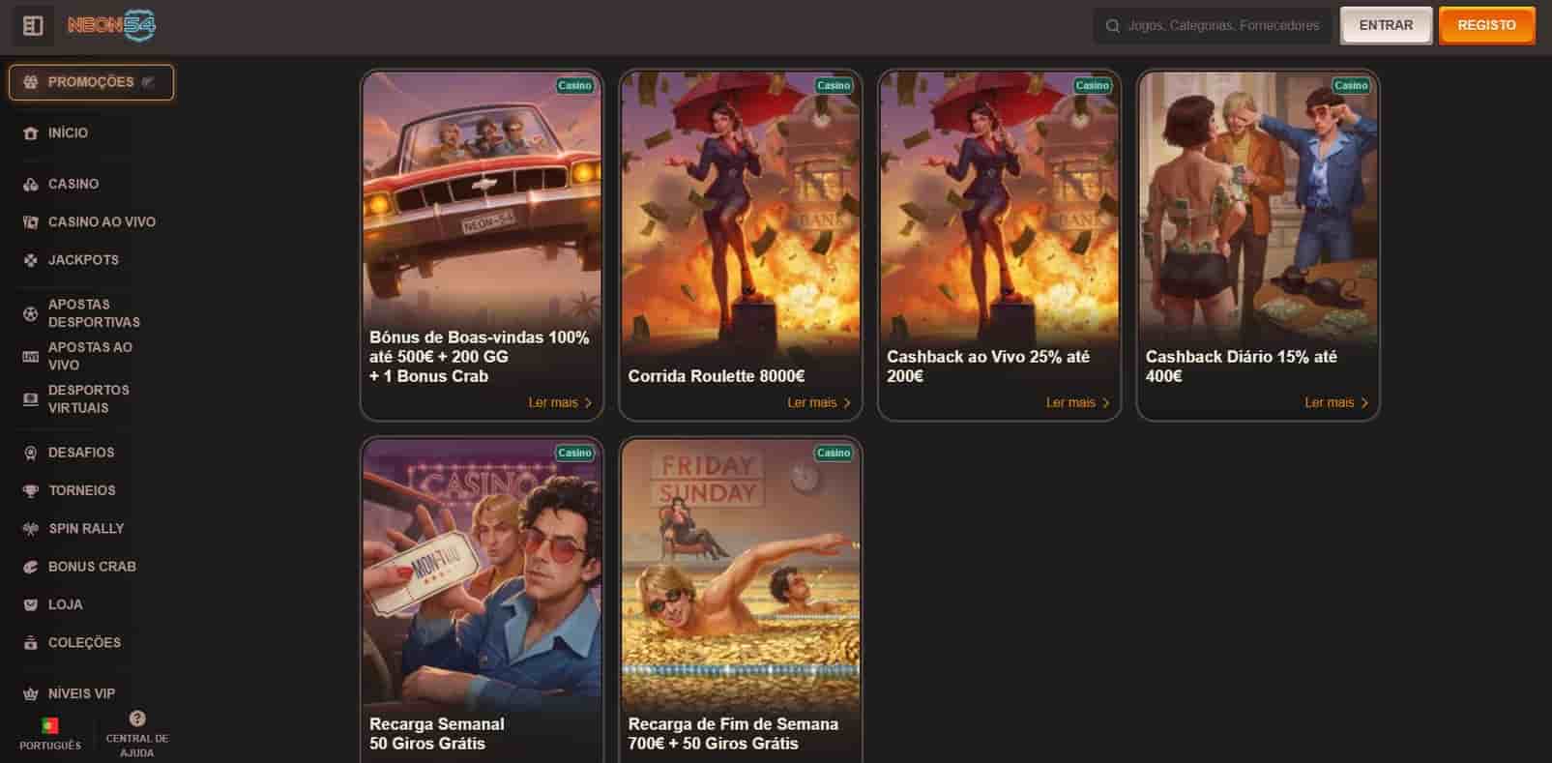
Task: Toggle the sidebar collapse icon
Action: (x=33, y=26)
